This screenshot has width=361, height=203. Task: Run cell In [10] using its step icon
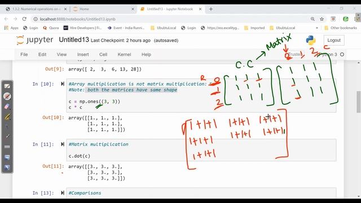(x=63, y=84)
